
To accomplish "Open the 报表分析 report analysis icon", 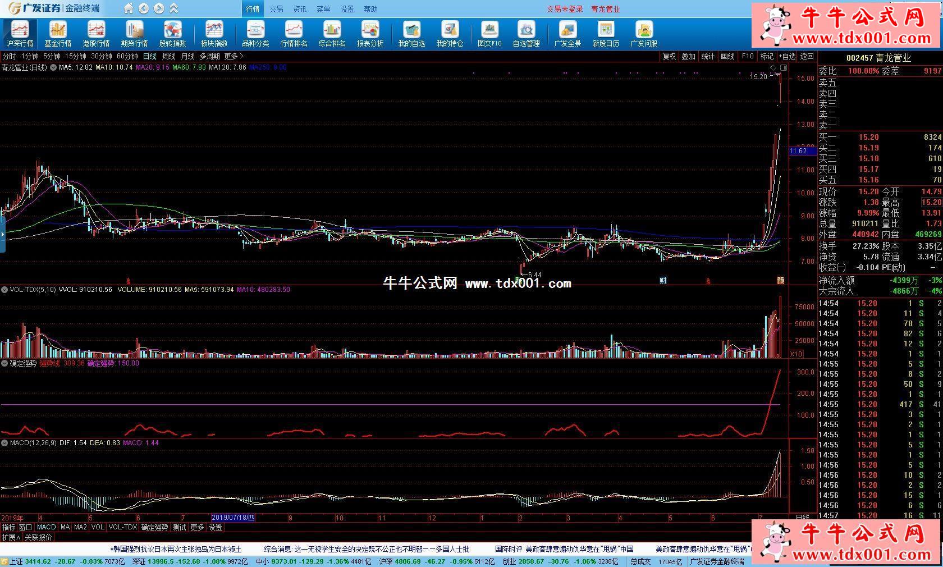I will coord(370,34).
